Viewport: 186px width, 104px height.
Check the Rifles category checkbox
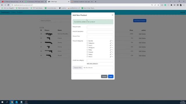(x=87, y=50)
